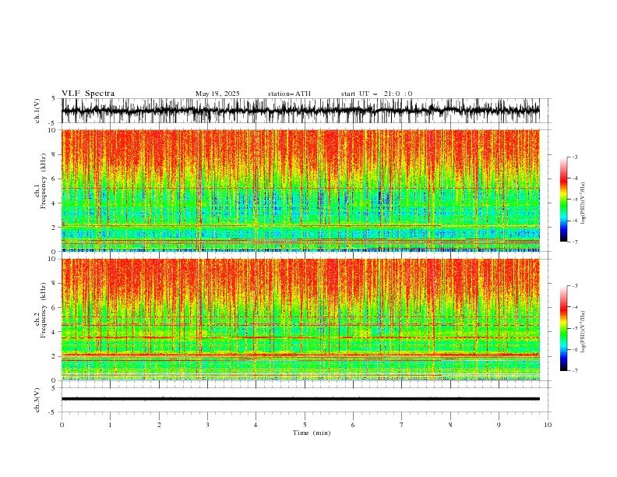Click the upper PSD color scale bar
The height and width of the screenshot is (477, 617).
(x=563, y=200)
